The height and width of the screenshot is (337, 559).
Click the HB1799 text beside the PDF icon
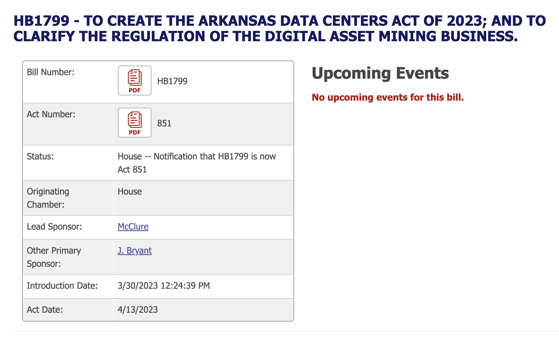[172, 81]
